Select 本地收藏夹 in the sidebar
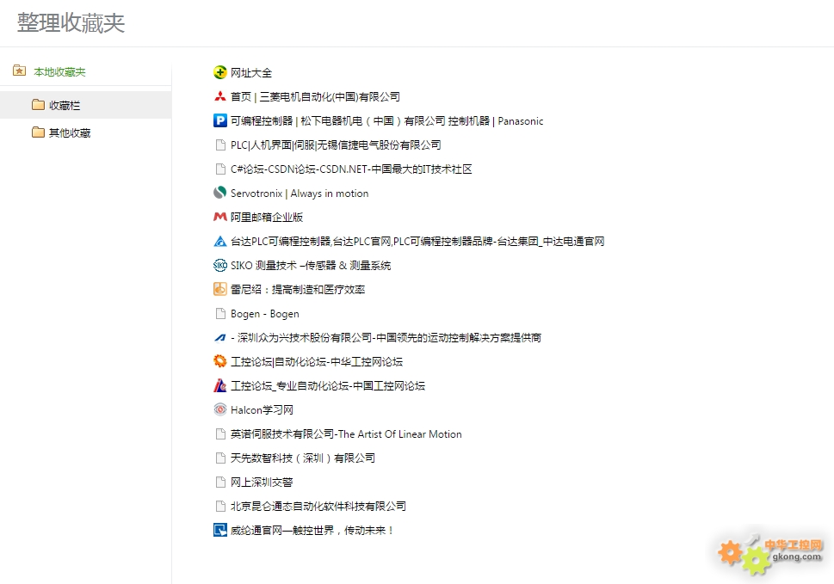834x584 pixels. coord(59,71)
